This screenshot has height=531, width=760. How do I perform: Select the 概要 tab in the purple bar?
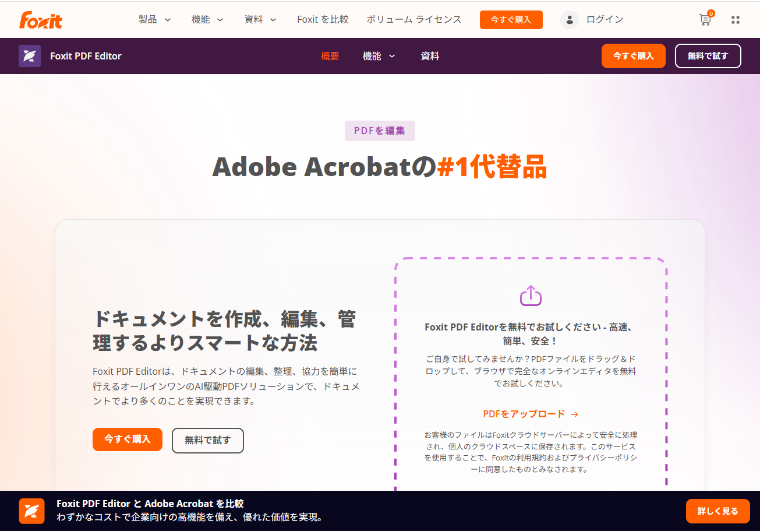point(330,56)
